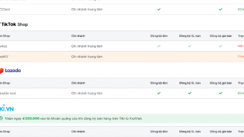The image size is (244, 137).
Task: Click the green status text in the ewbie test row
Action: coord(241,93)
